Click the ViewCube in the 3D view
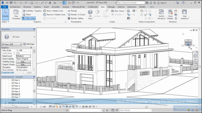This screenshot has height=113, width=202. (188, 42)
